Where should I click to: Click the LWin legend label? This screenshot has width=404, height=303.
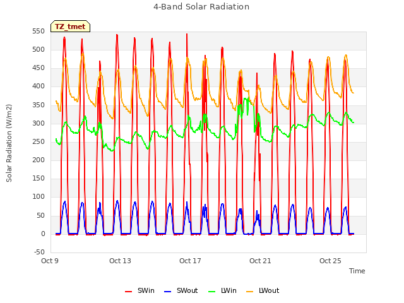click(229, 290)
